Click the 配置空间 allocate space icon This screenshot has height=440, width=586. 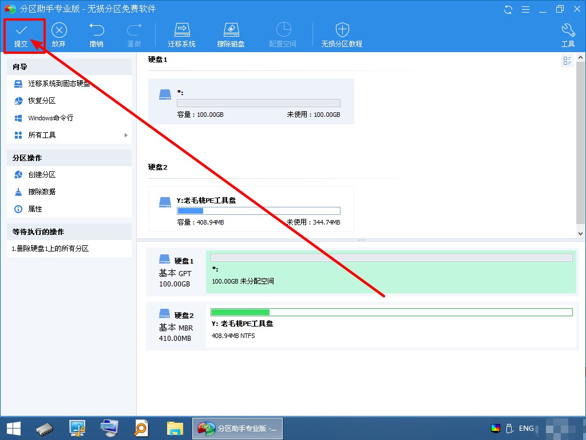coord(283,35)
